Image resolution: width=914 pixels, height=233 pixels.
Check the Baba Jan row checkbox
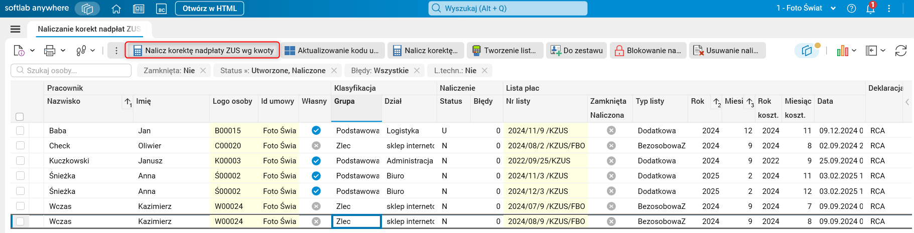point(20,130)
